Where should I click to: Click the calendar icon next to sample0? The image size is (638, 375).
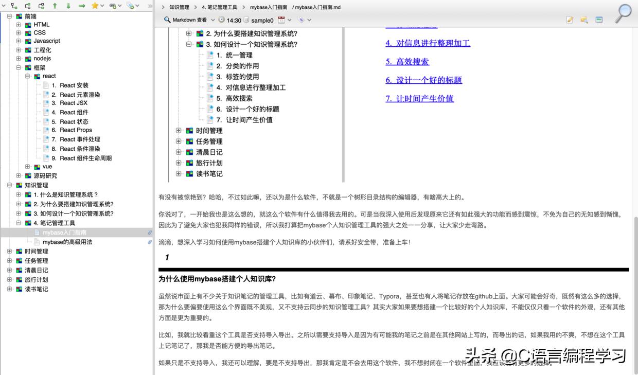(281, 20)
